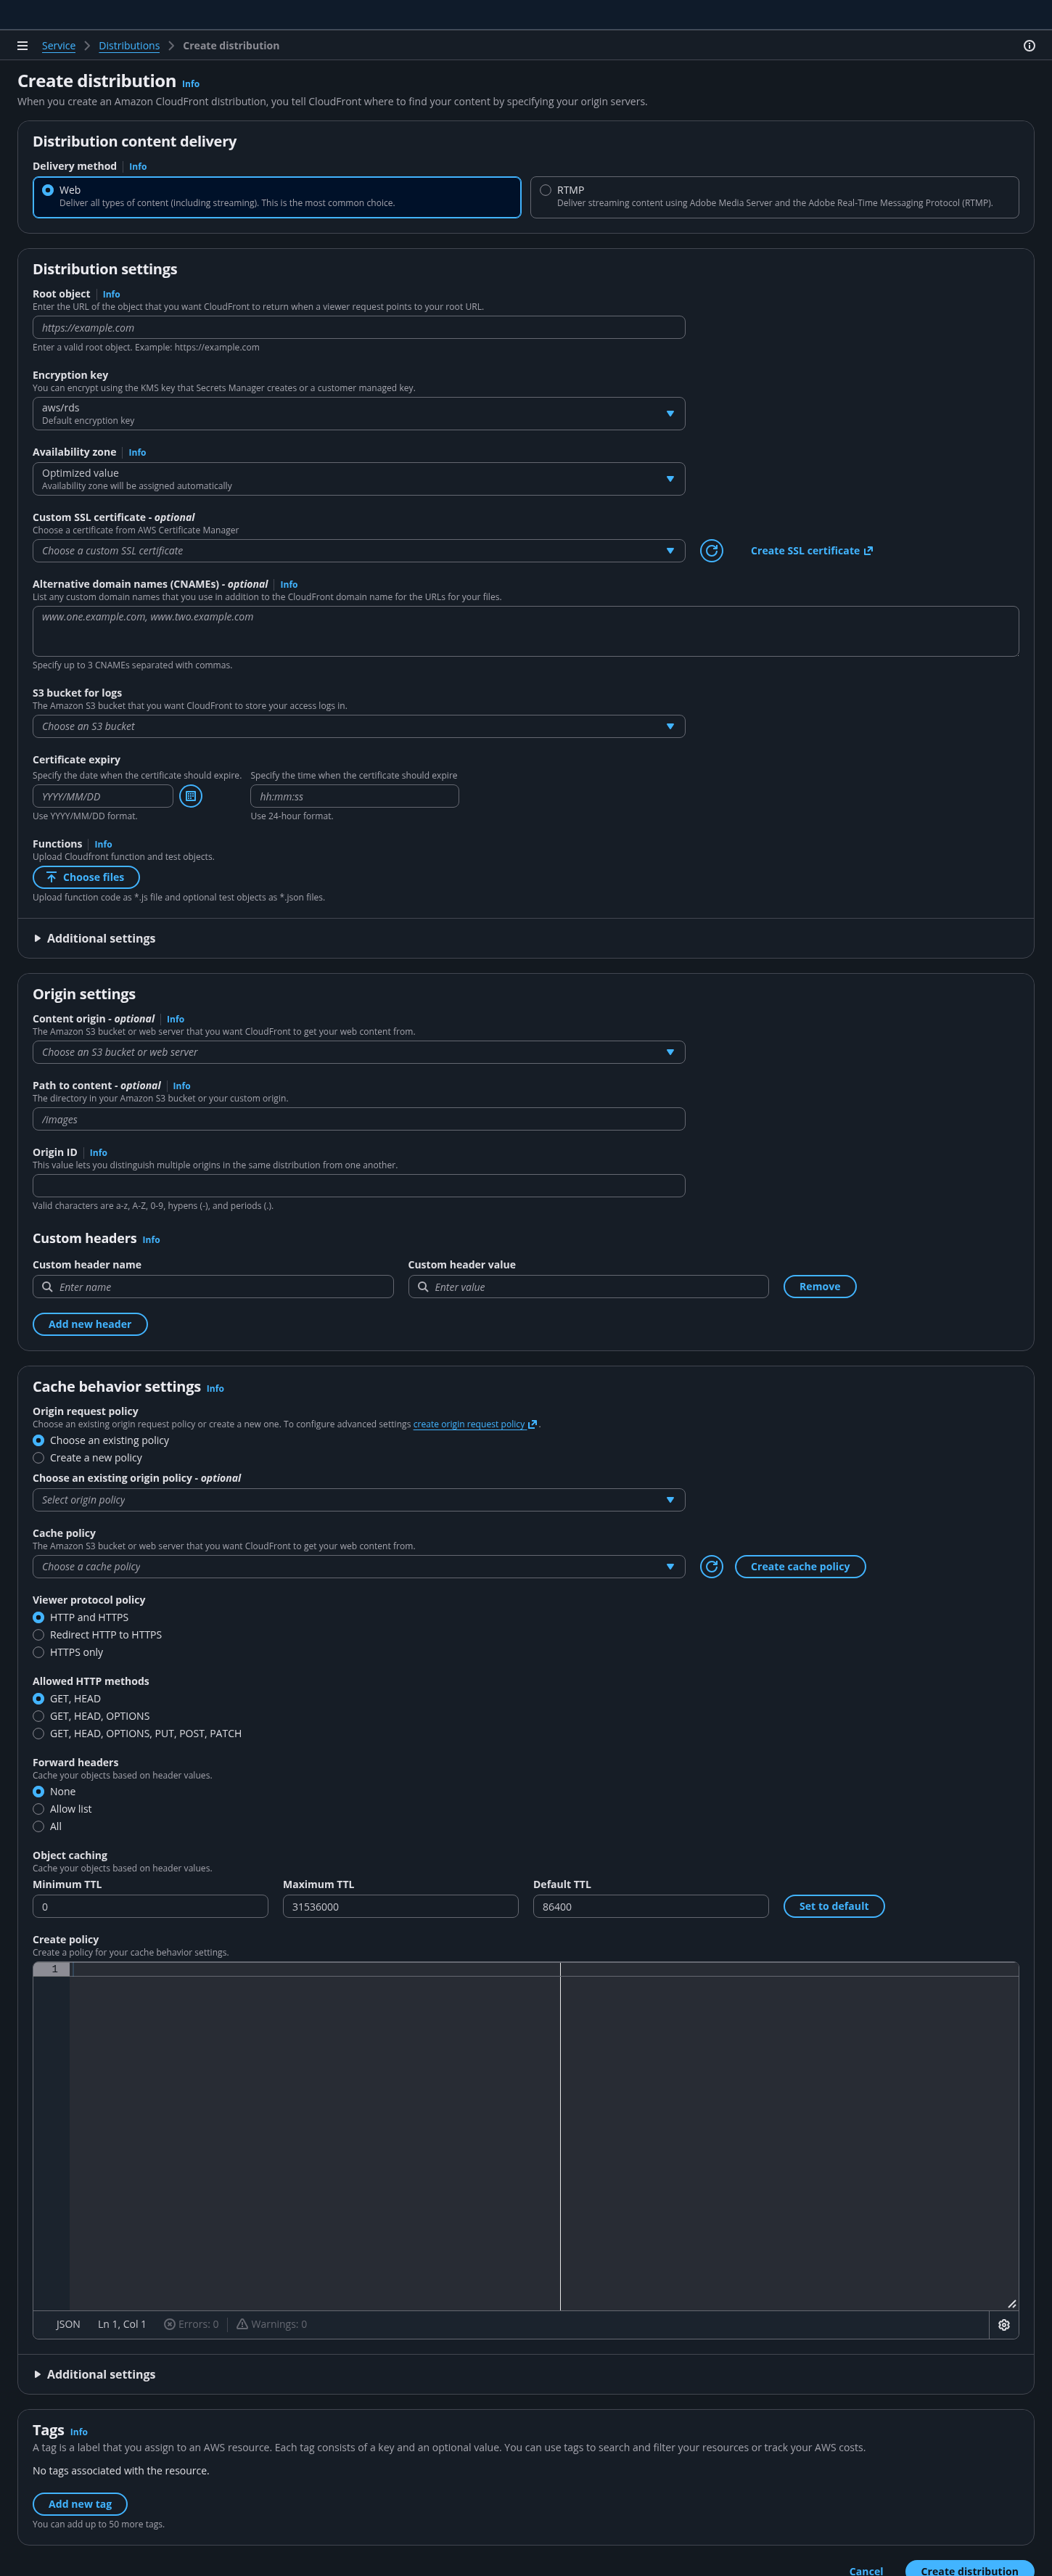This screenshot has width=1052, height=2576.
Task: Click the external link icon beside Create SSL certificate
Action: click(868, 551)
